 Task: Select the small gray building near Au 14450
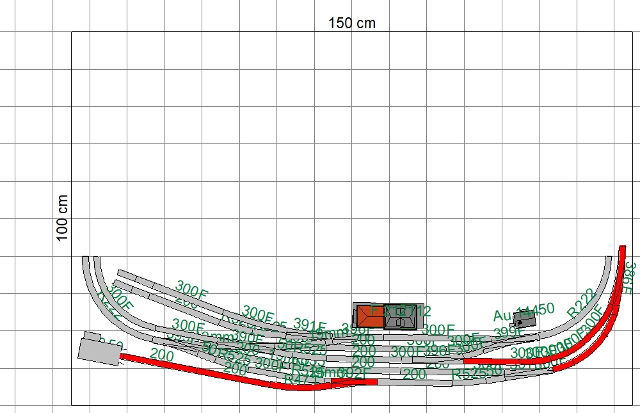[x=525, y=318]
